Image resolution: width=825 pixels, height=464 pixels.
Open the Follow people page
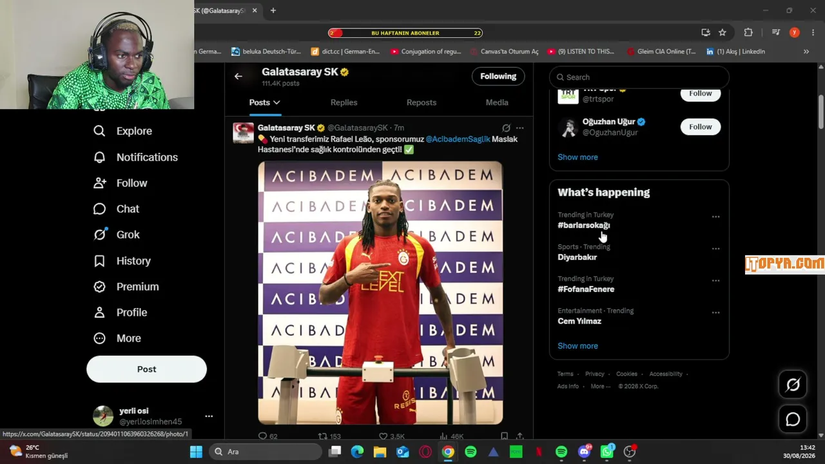[120, 183]
